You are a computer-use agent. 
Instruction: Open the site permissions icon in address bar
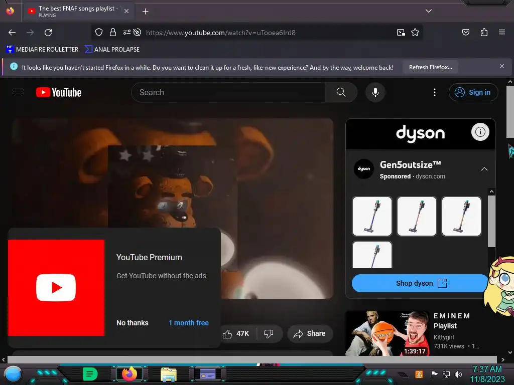tap(126, 32)
